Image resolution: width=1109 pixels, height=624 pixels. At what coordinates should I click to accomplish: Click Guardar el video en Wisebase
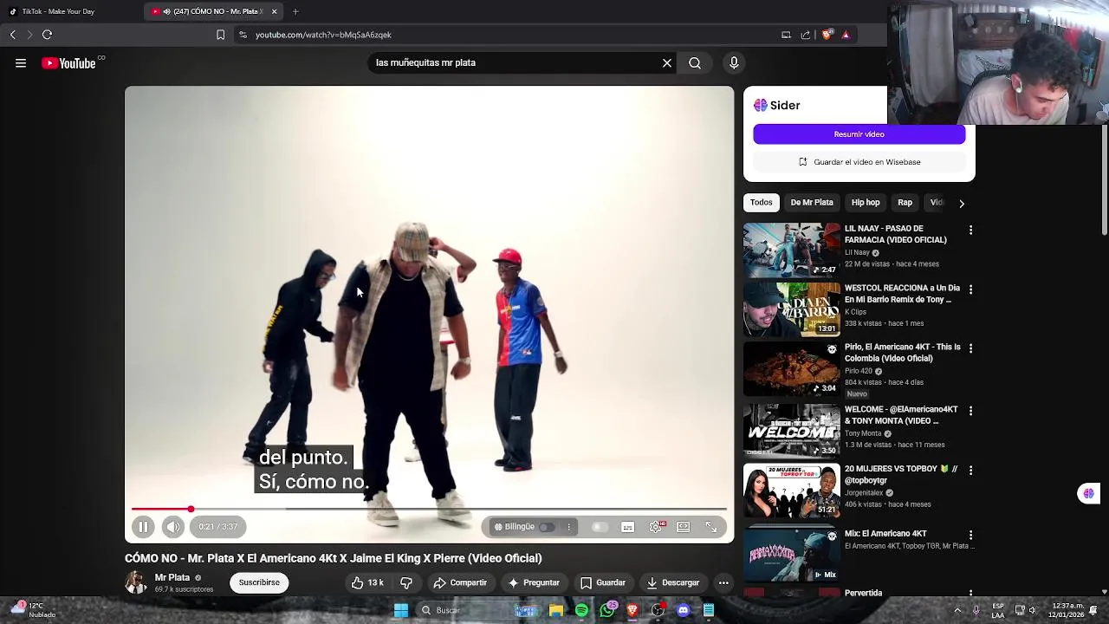tap(859, 162)
